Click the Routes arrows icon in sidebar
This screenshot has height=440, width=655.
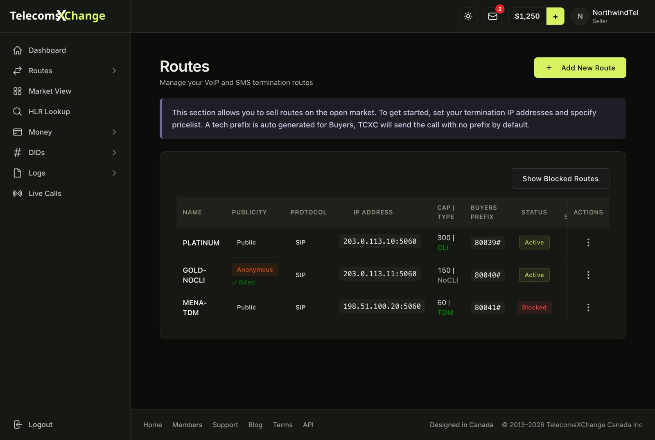(x=17, y=70)
